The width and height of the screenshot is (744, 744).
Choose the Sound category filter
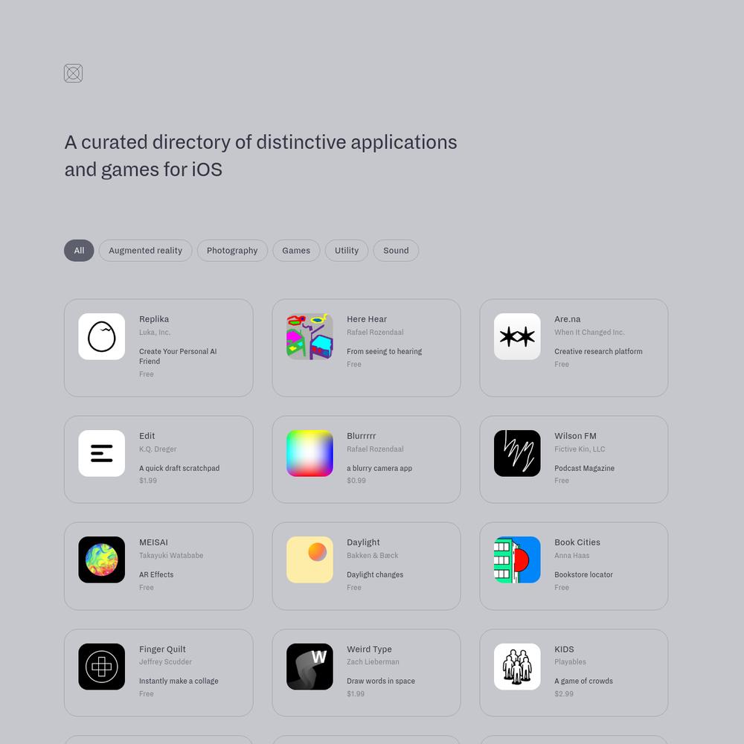coord(396,251)
